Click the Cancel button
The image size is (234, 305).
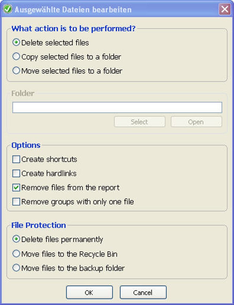click(143, 292)
